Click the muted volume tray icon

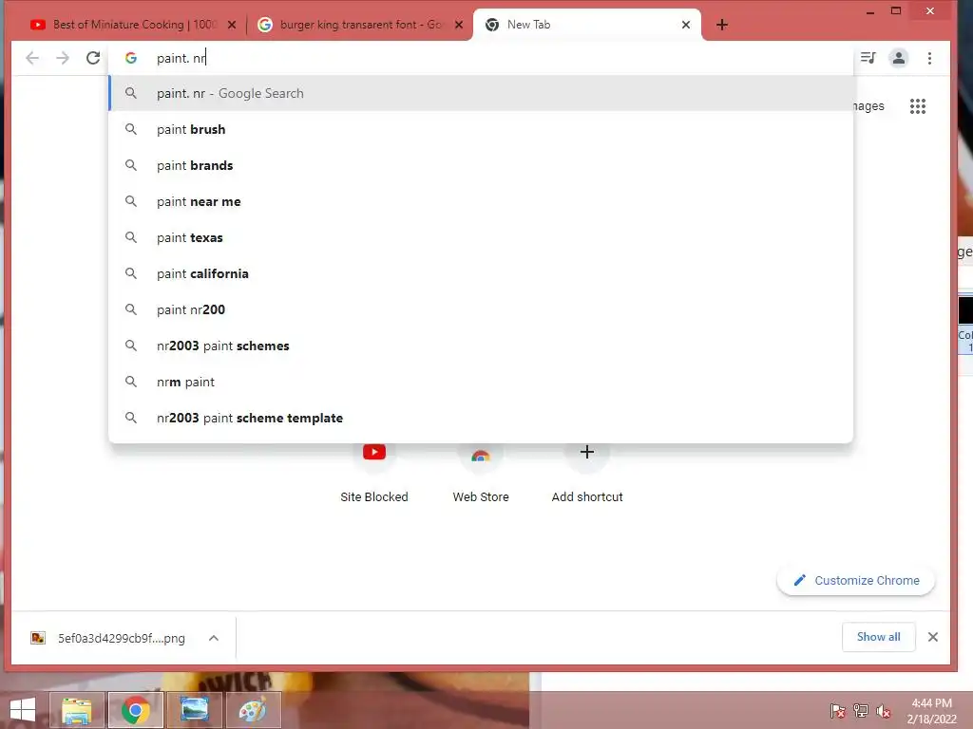pyautogui.click(x=884, y=711)
